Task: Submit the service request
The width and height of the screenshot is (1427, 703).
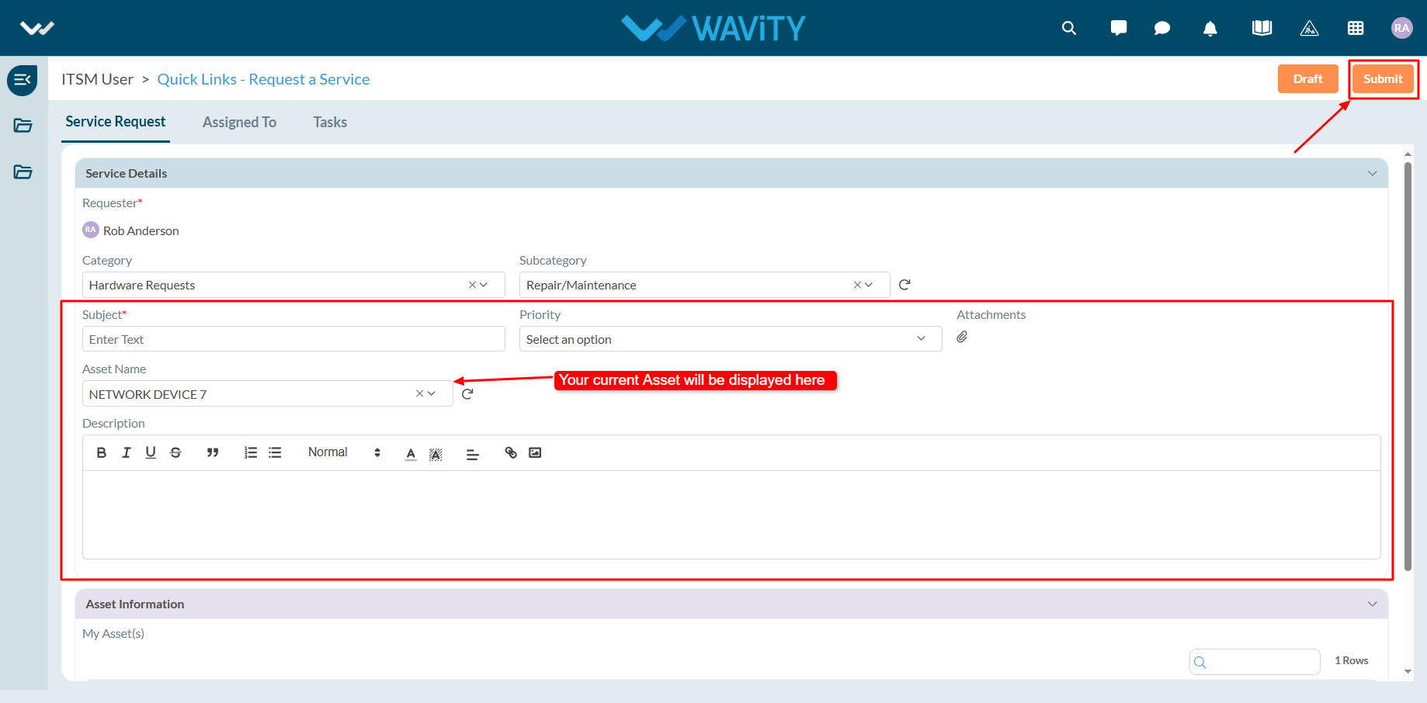Action: point(1383,78)
